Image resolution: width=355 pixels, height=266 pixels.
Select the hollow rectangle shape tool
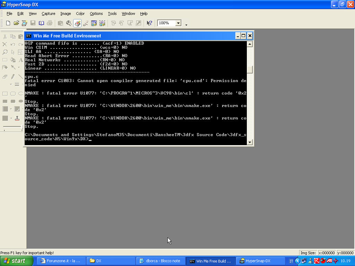coord(5,94)
